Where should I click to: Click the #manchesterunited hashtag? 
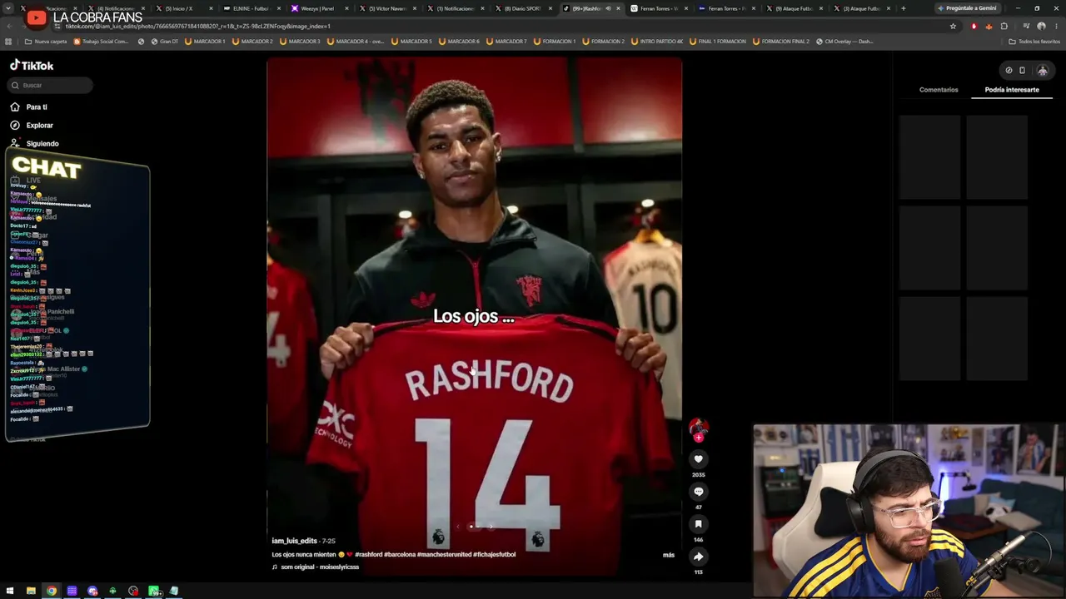[x=444, y=555]
